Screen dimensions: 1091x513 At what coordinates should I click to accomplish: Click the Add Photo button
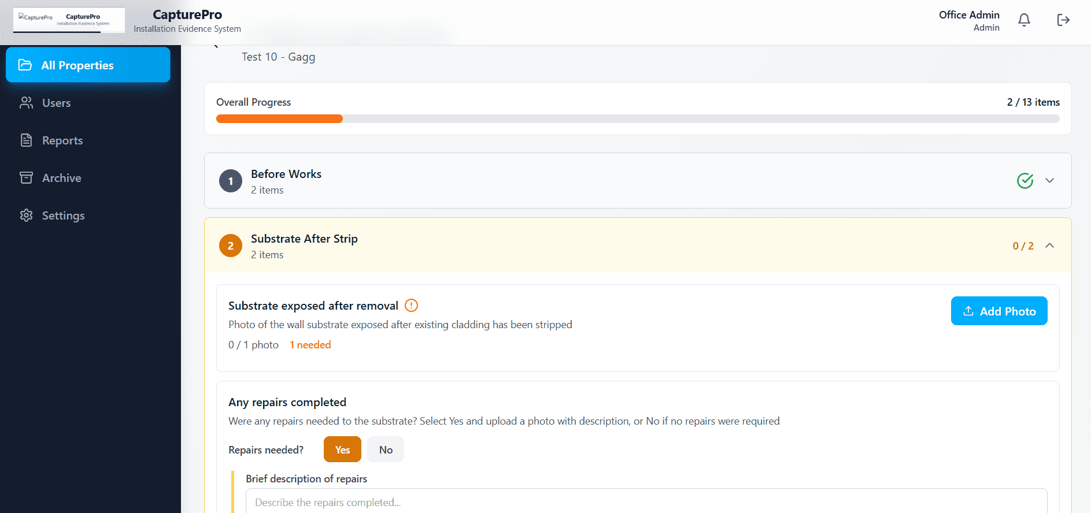pos(998,311)
